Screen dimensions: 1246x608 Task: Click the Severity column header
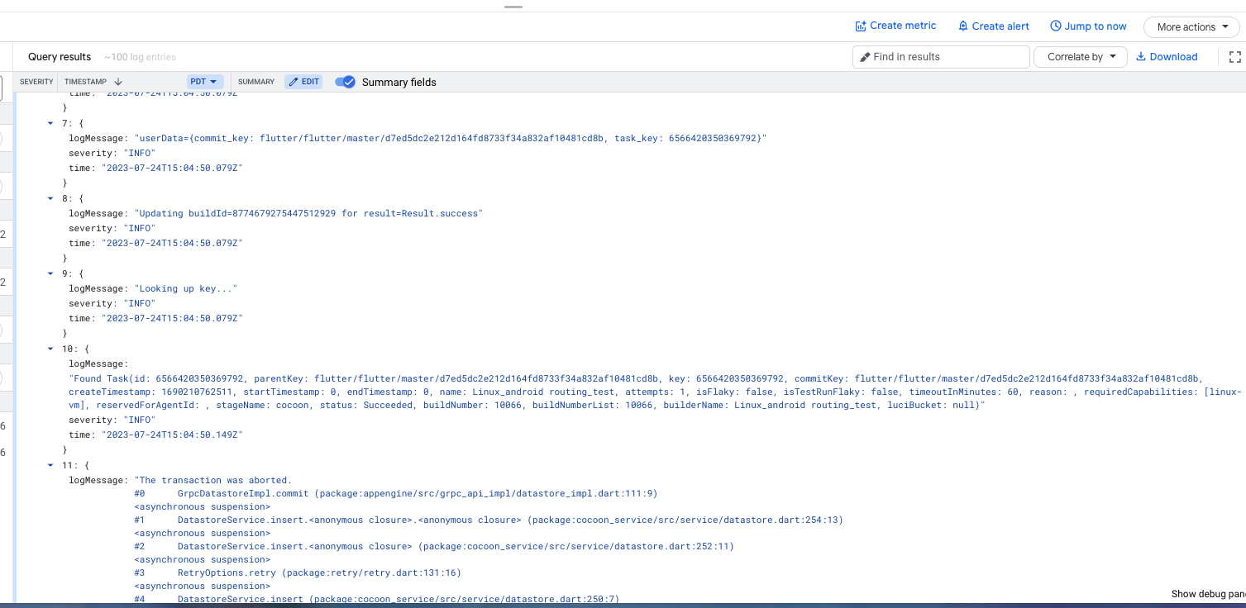coord(36,82)
